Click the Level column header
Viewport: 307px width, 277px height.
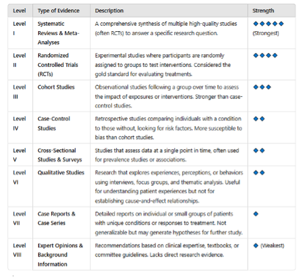tap(19, 11)
